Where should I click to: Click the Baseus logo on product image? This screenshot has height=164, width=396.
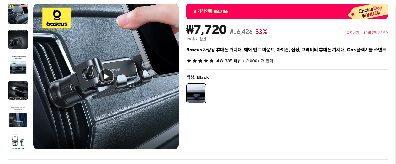pos(57,18)
